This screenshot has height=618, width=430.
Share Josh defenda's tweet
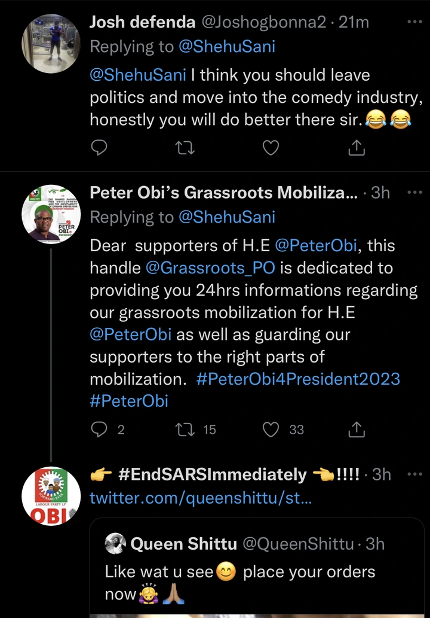(357, 147)
